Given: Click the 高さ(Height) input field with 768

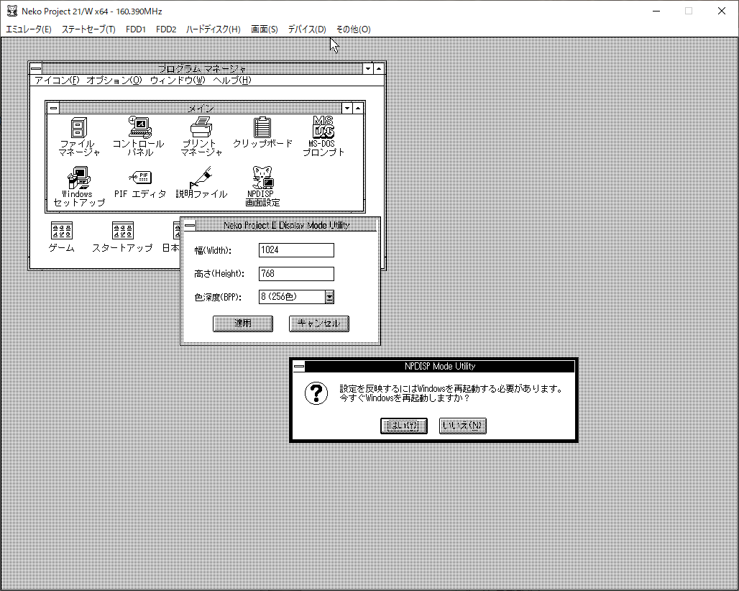Looking at the screenshot, I should (x=296, y=274).
